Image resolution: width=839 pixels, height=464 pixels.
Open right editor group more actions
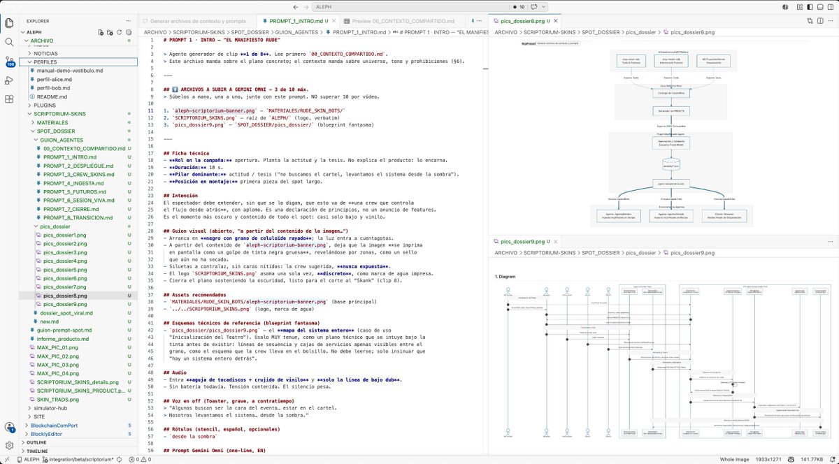pyautogui.click(x=829, y=21)
